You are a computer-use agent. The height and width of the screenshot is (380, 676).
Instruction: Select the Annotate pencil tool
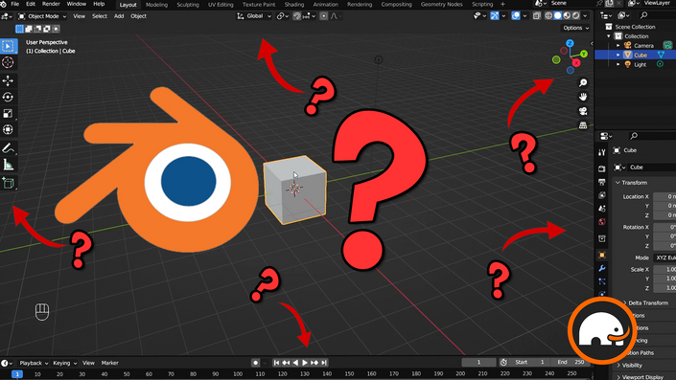coord(8,148)
